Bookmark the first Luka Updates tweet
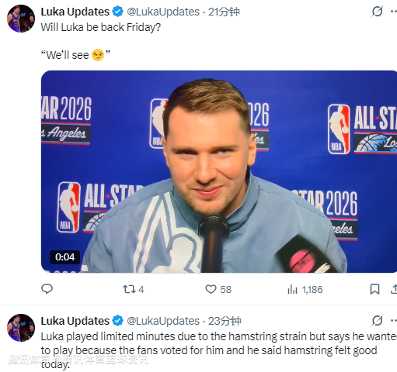This screenshot has width=397, height=372. [374, 289]
